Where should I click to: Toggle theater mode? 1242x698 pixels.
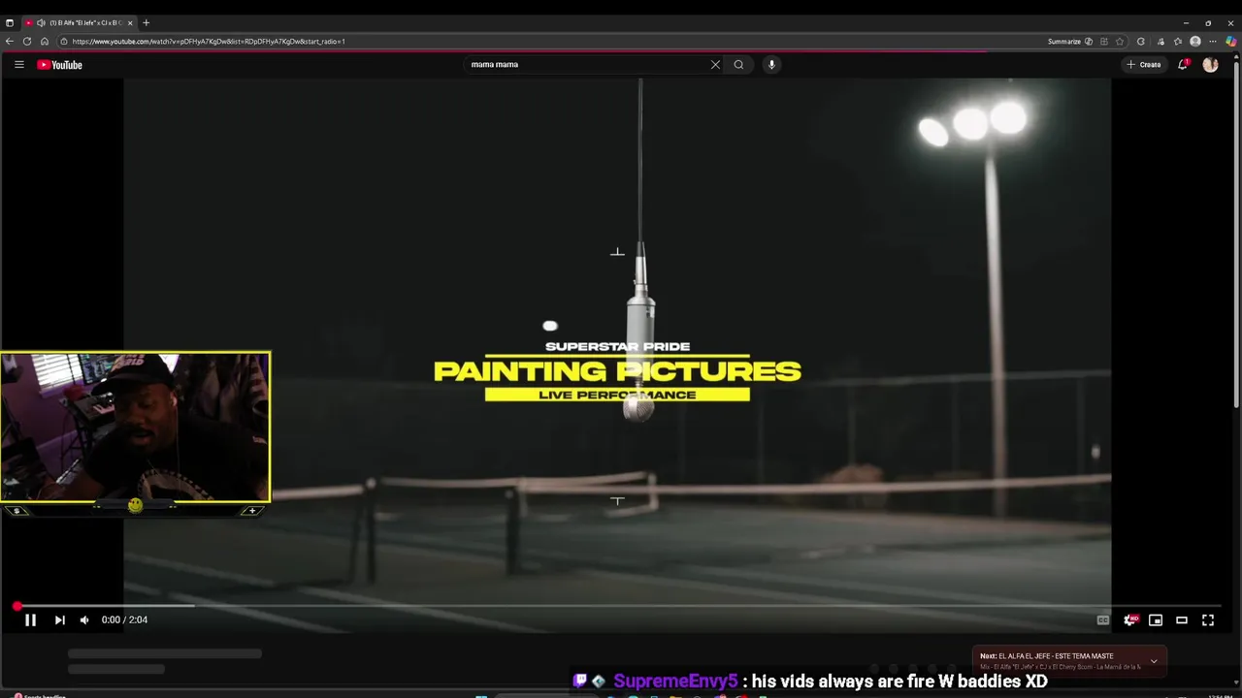(x=1182, y=620)
